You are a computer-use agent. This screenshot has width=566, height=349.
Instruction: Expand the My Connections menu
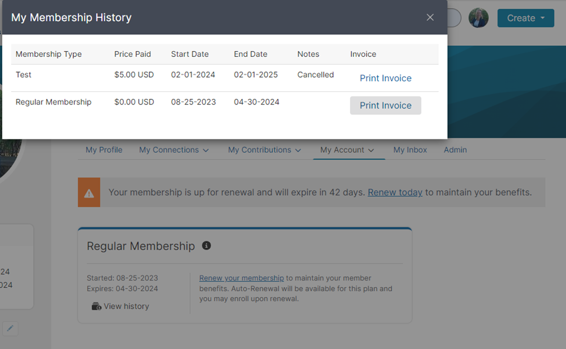coord(174,150)
